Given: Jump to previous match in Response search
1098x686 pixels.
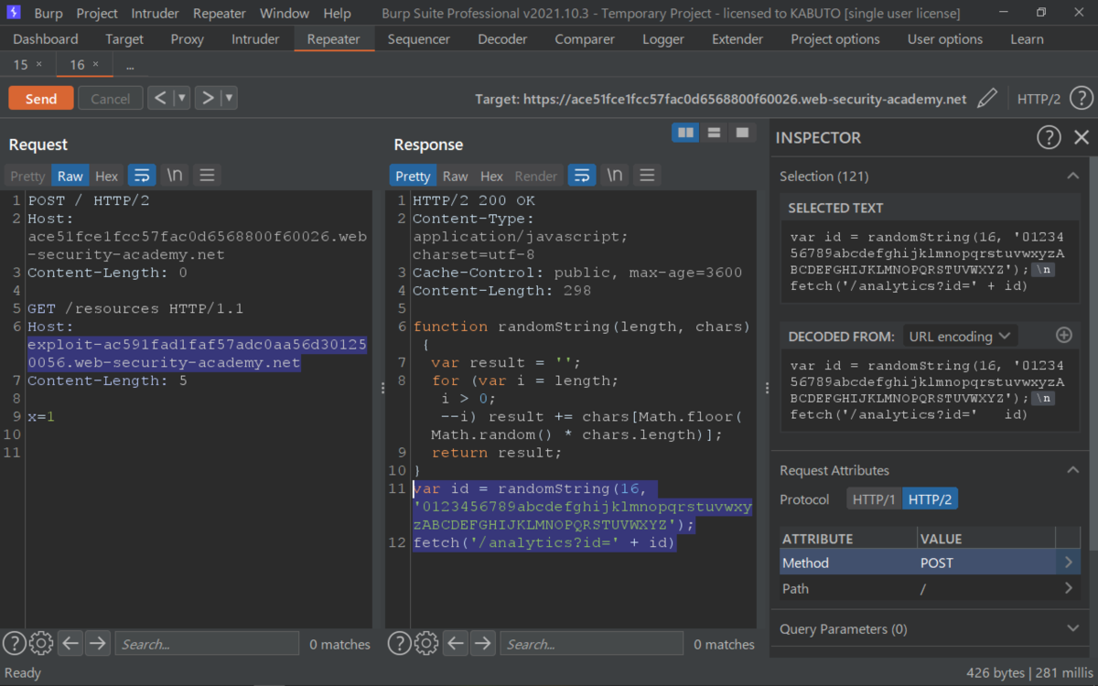Looking at the screenshot, I should pyautogui.click(x=456, y=644).
